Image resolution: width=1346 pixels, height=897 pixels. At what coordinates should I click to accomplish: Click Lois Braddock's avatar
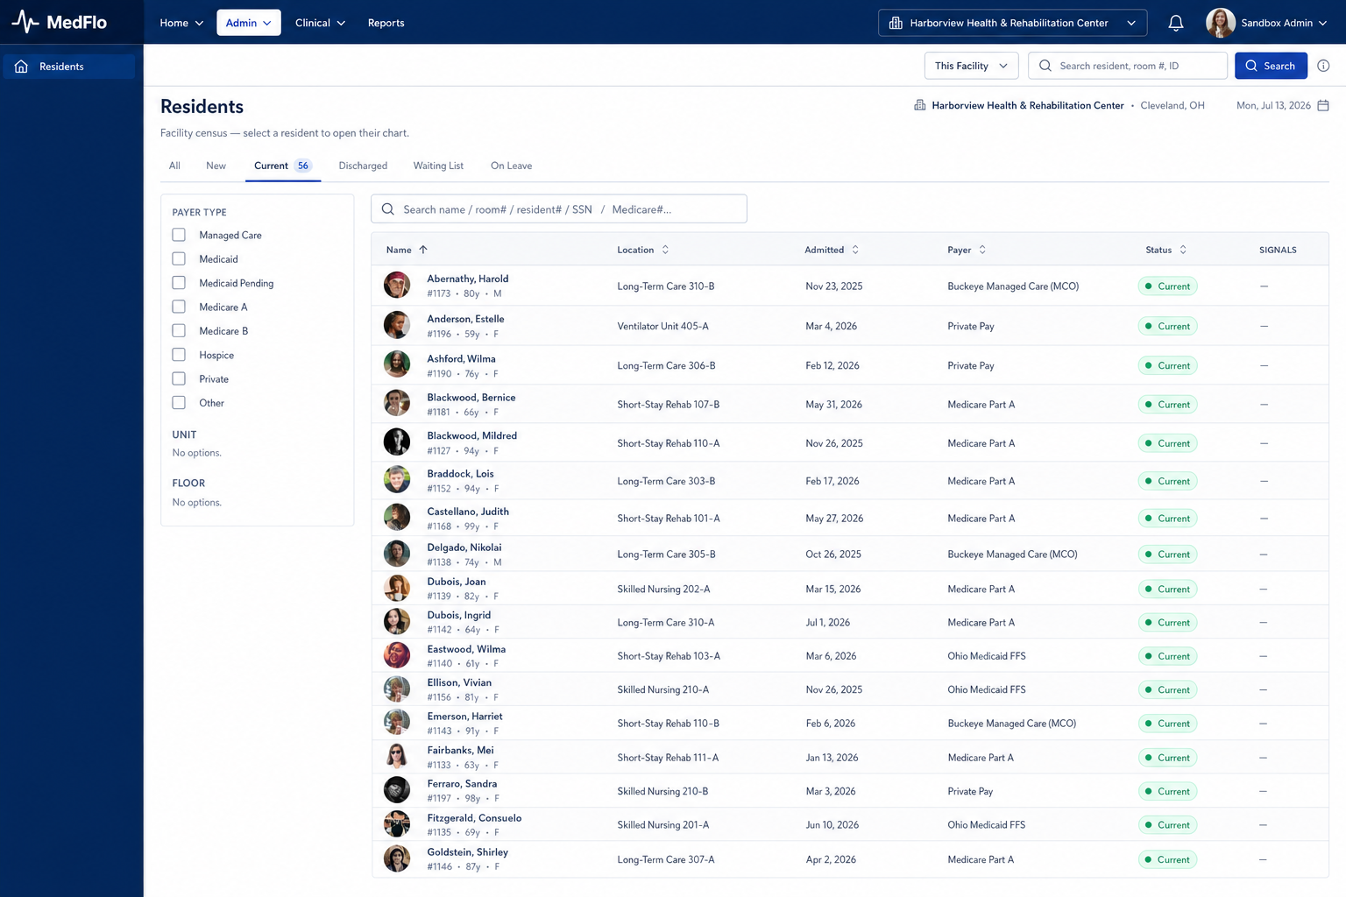(397, 480)
